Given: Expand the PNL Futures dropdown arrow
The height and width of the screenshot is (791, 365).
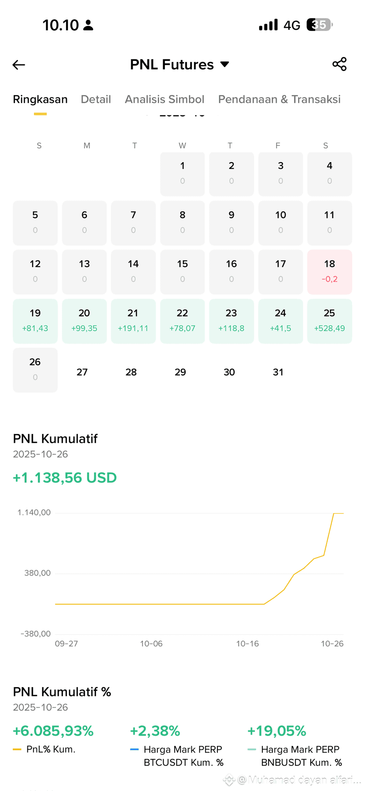Looking at the screenshot, I should coord(225,64).
